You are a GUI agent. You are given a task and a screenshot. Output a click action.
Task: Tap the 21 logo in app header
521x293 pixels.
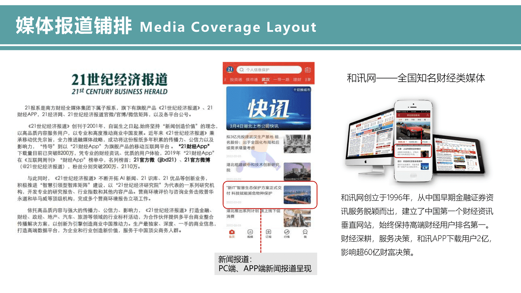coord(230,69)
